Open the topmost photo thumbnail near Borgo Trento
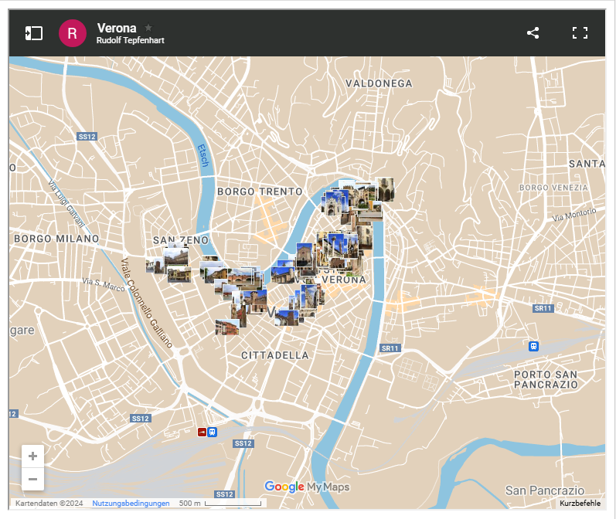The height and width of the screenshot is (519, 616). [x=384, y=187]
